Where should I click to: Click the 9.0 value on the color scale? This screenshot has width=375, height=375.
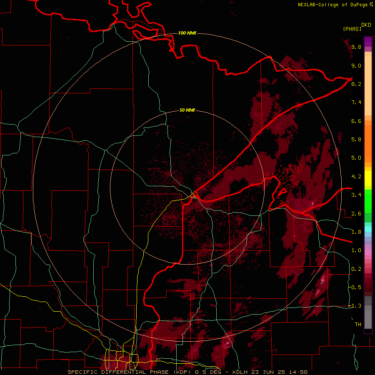356,65
